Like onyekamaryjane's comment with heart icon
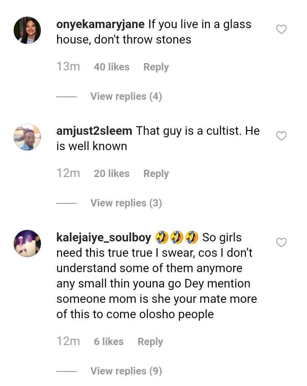Screen dimensions: 307x386 point(281,29)
